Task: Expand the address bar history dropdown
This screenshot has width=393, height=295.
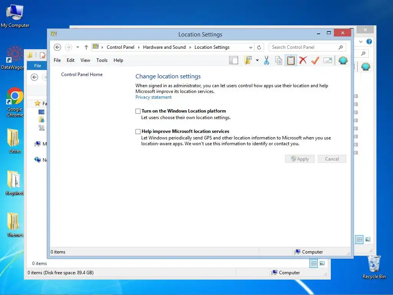Action: point(250,47)
